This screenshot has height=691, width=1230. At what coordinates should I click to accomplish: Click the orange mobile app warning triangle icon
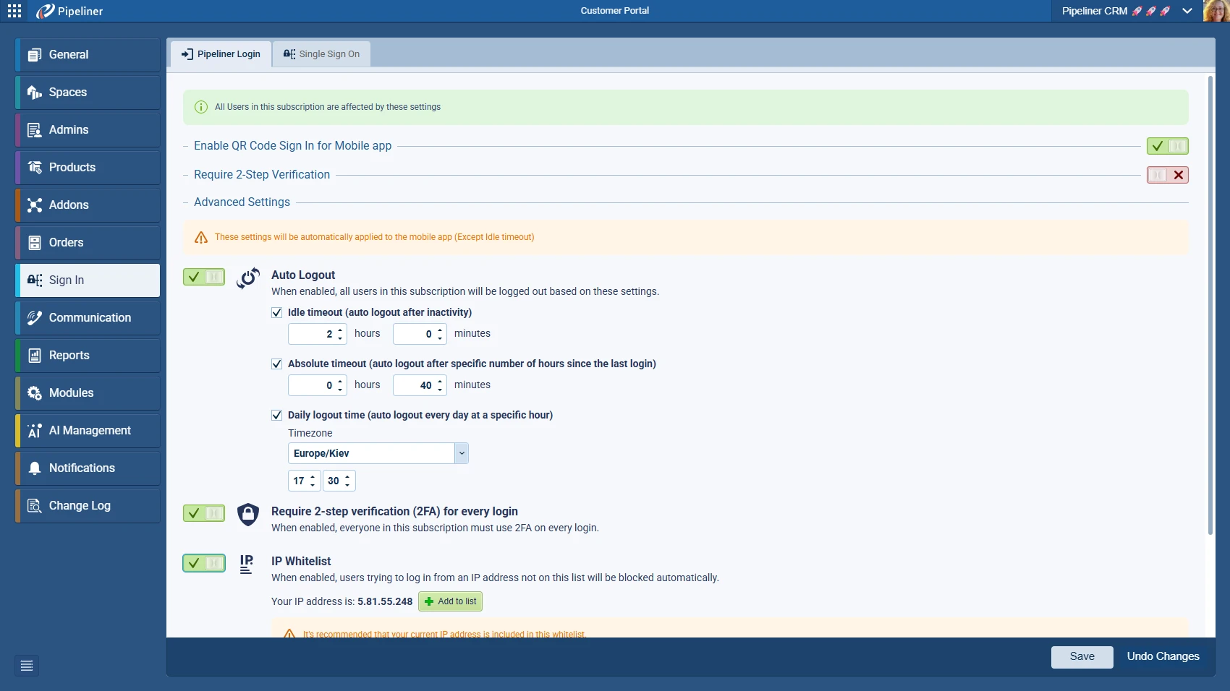[x=201, y=237]
